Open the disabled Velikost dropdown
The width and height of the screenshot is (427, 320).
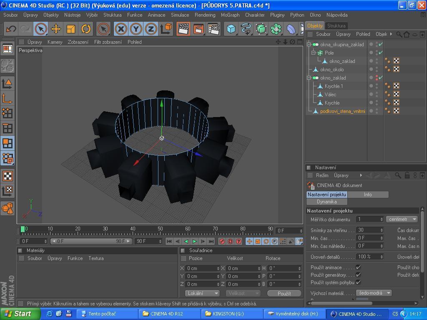243,293
